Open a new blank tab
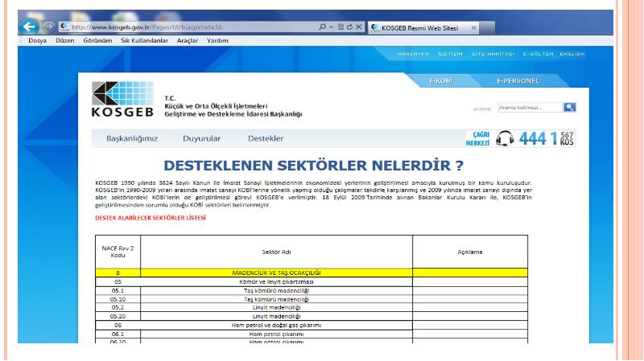644x361 pixels. pos(487,27)
